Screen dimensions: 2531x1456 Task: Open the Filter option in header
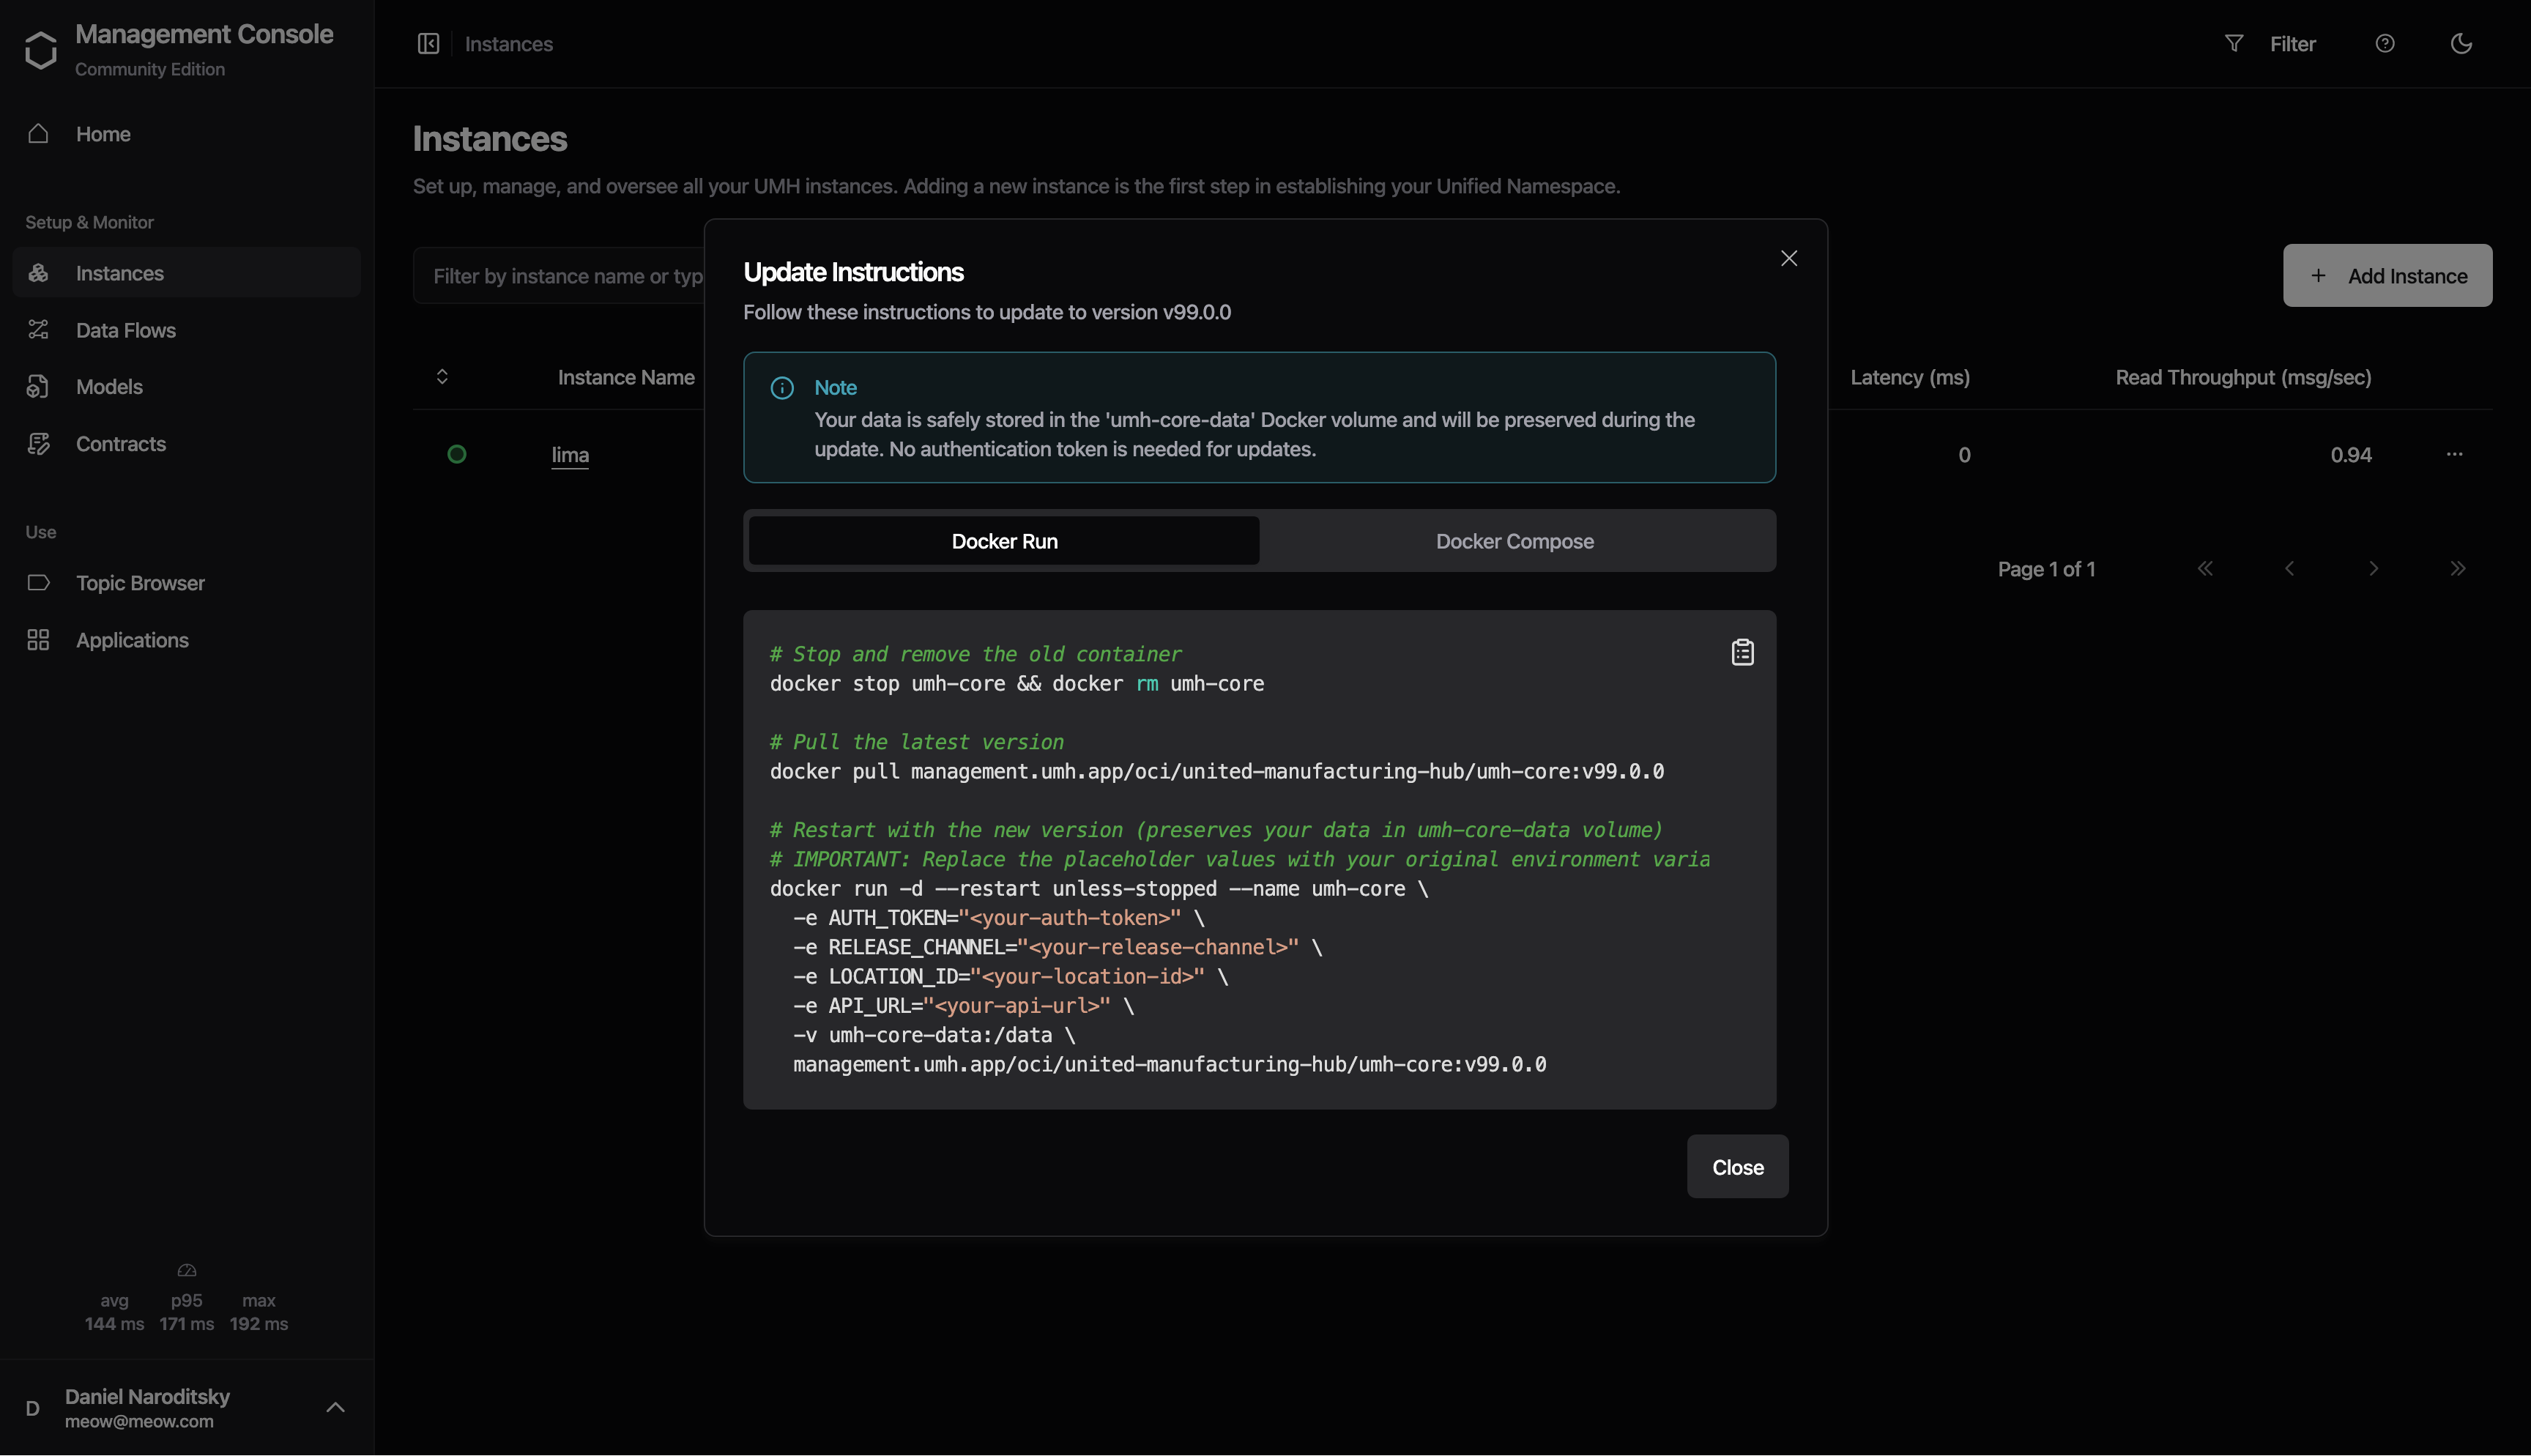click(2292, 44)
